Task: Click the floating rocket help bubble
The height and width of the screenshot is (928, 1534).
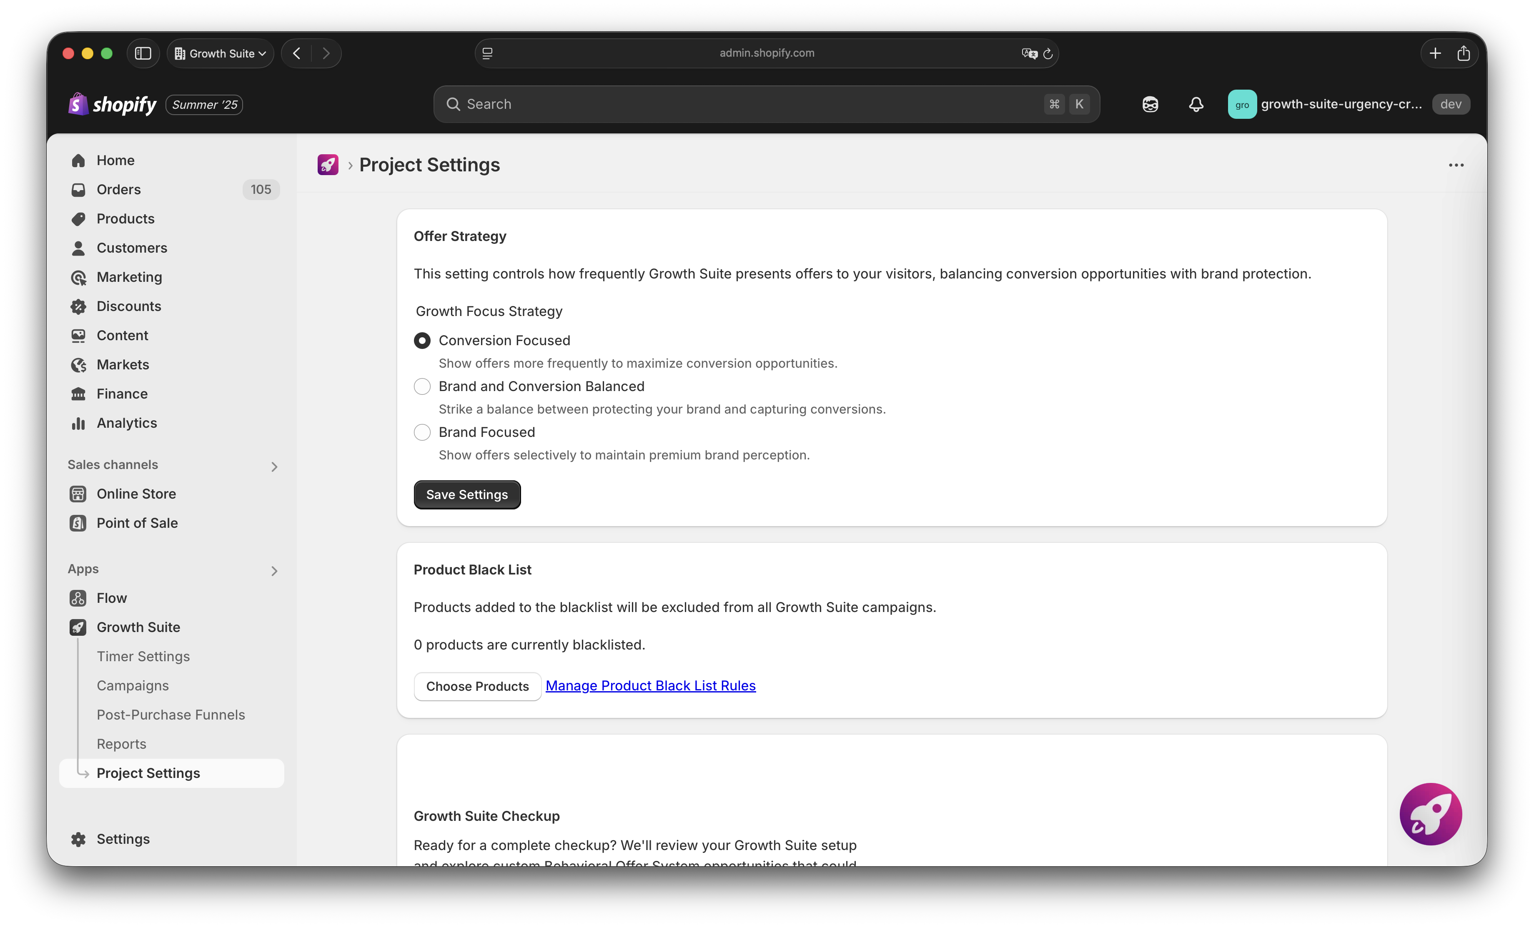Action: tap(1430, 813)
